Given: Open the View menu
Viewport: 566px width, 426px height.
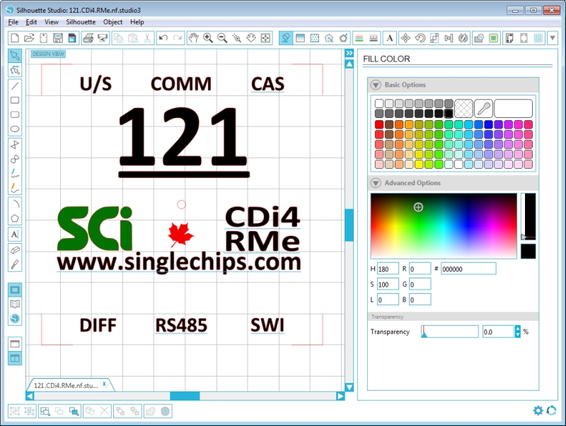Looking at the screenshot, I should [x=51, y=22].
